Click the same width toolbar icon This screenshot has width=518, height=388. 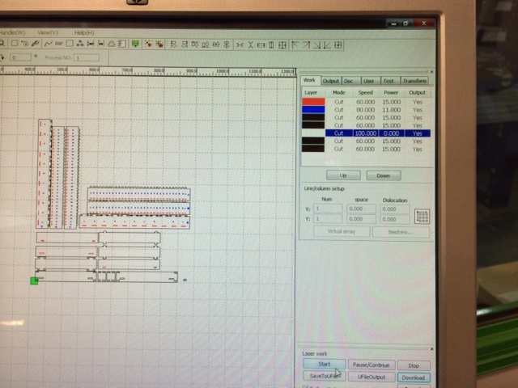pos(261,45)
